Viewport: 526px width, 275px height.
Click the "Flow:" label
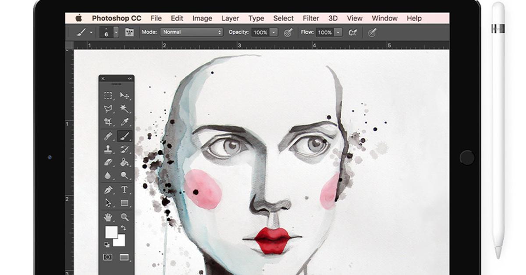pos(307,32)
